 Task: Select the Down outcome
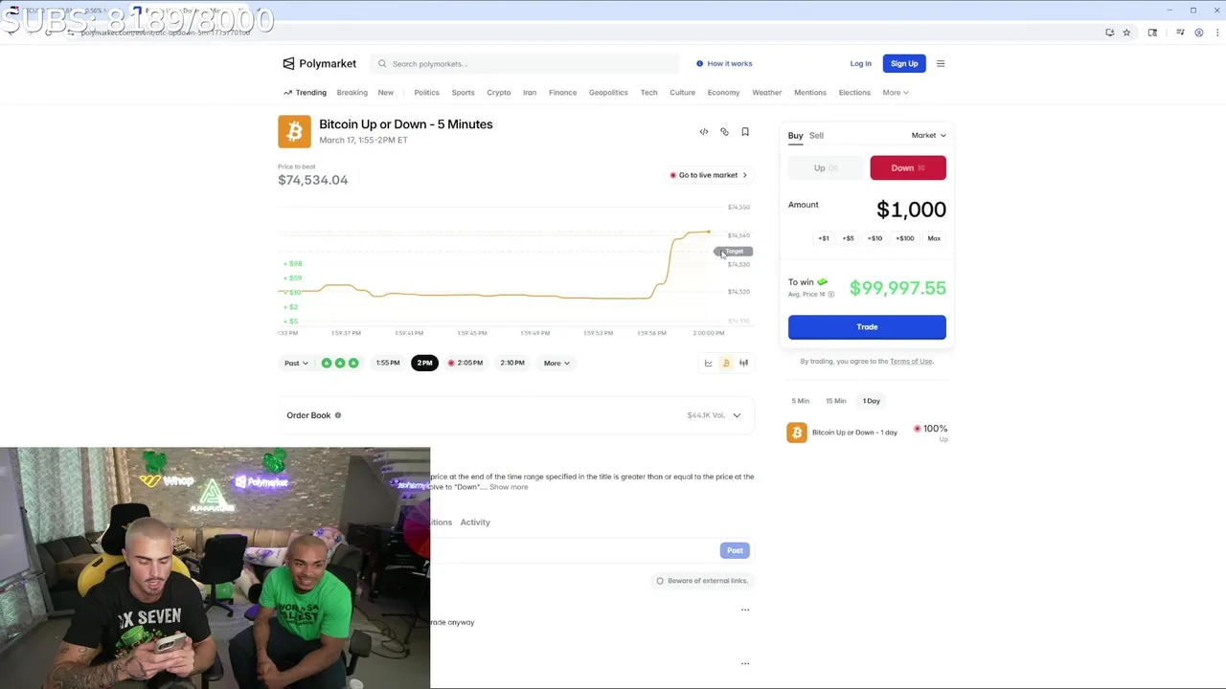908,167
